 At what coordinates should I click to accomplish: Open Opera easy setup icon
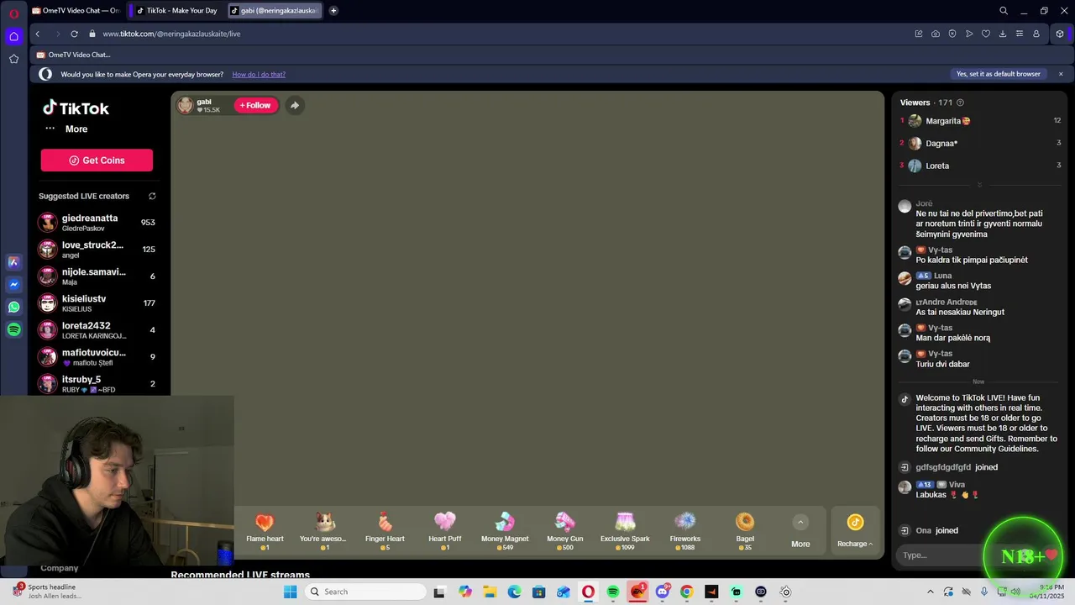point(1020,34)
